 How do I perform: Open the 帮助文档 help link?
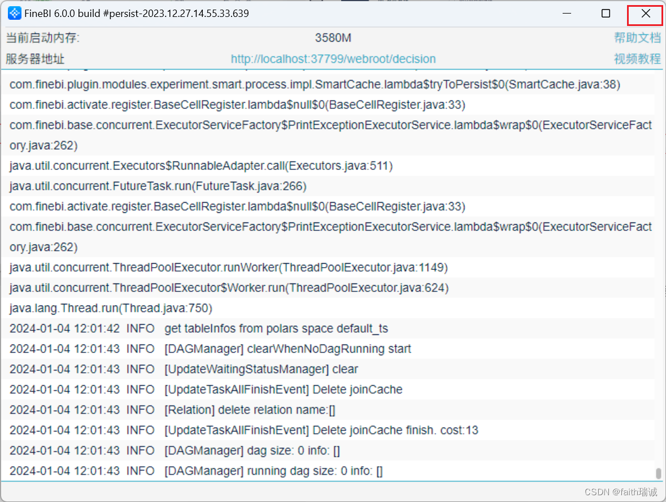coord(637,38)
